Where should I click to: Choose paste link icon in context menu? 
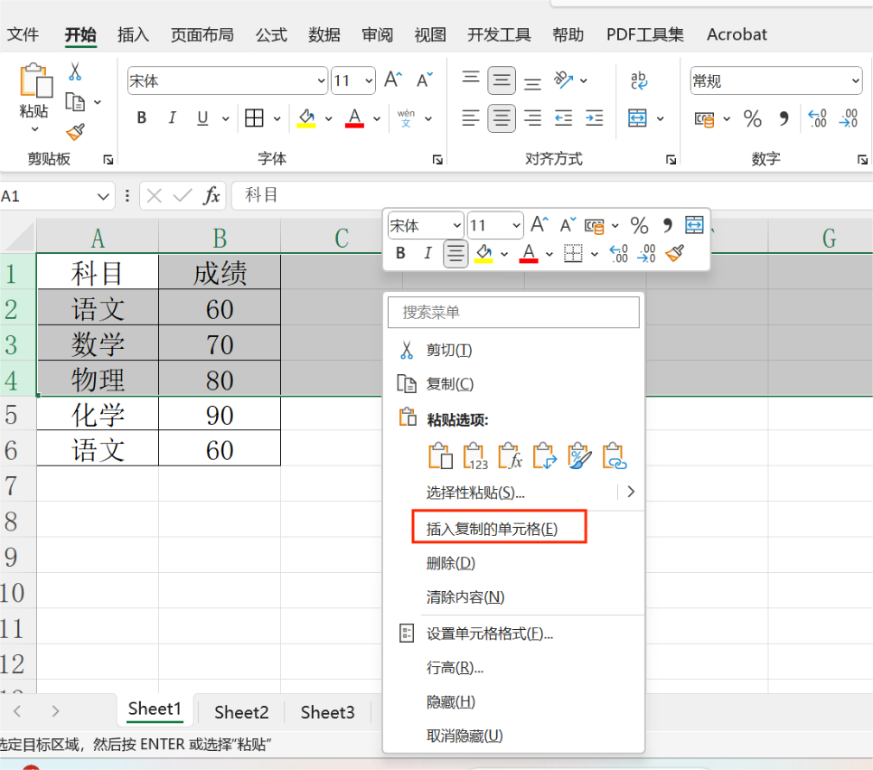pyautogui.click(x=615, y=456)
